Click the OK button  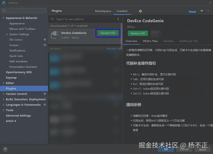[x=166, y=149]
